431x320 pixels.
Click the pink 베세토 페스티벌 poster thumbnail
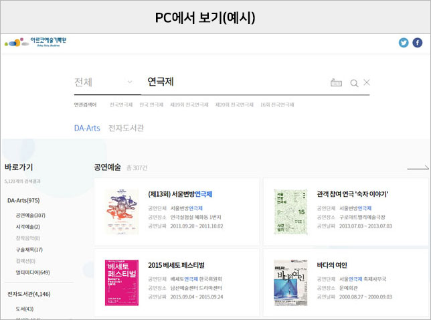(122, 283)
